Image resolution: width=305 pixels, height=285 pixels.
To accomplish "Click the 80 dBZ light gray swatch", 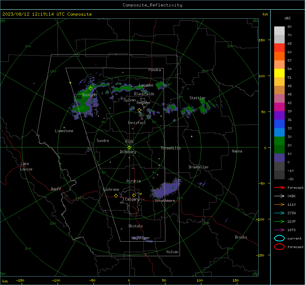I will point(279,30).
